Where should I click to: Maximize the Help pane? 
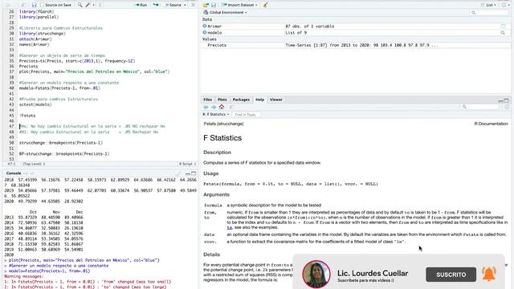[x=506, y=100]
